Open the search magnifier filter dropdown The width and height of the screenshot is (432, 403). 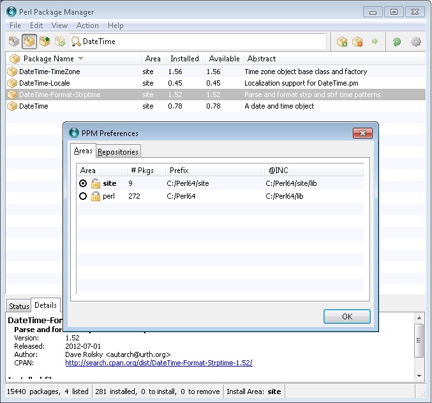coord(76,42)
